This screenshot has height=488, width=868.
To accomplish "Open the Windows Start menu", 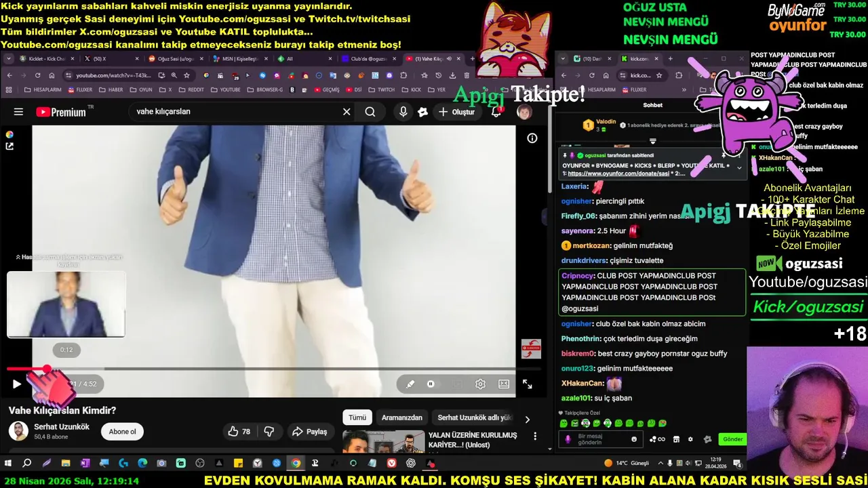I will tap(8, 464).
